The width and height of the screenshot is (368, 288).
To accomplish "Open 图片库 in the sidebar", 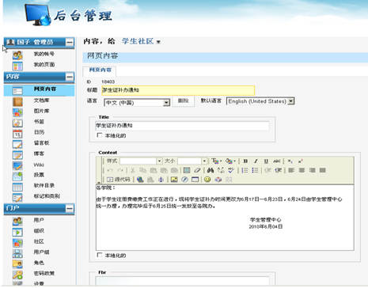I will (x=41, y=111).
